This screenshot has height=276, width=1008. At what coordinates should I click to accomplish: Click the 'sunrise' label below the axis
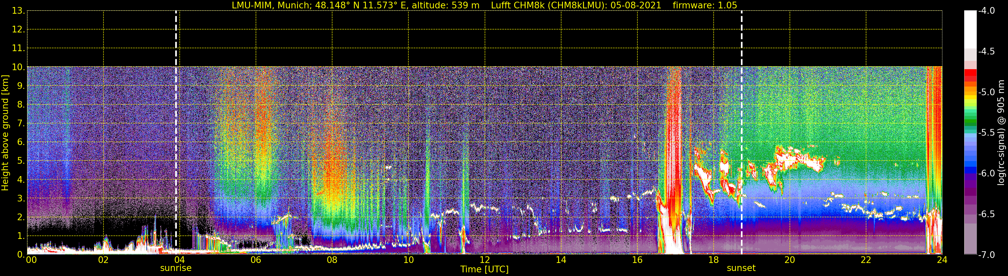coord(176,268)
